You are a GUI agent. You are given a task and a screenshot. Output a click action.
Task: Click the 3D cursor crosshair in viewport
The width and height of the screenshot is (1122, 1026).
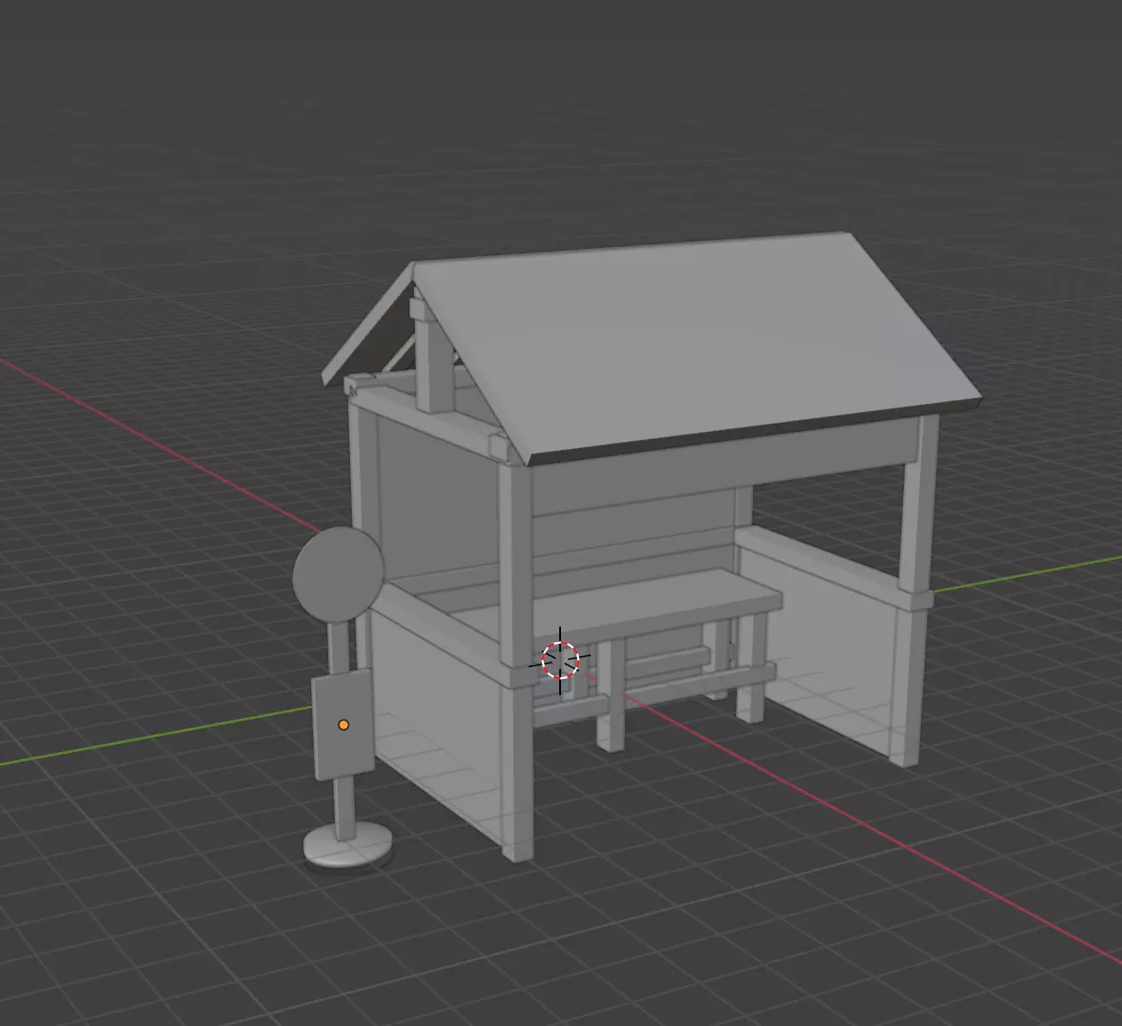[x=560, y=661]
